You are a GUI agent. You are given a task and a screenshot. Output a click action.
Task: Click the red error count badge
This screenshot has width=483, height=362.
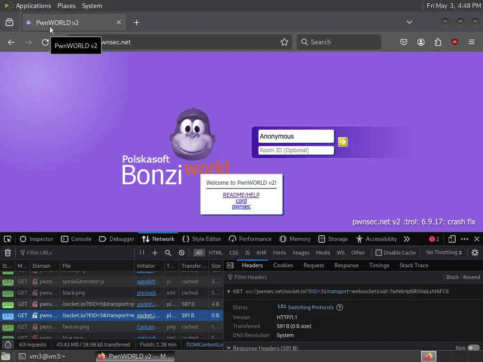[x=434, y=239]
